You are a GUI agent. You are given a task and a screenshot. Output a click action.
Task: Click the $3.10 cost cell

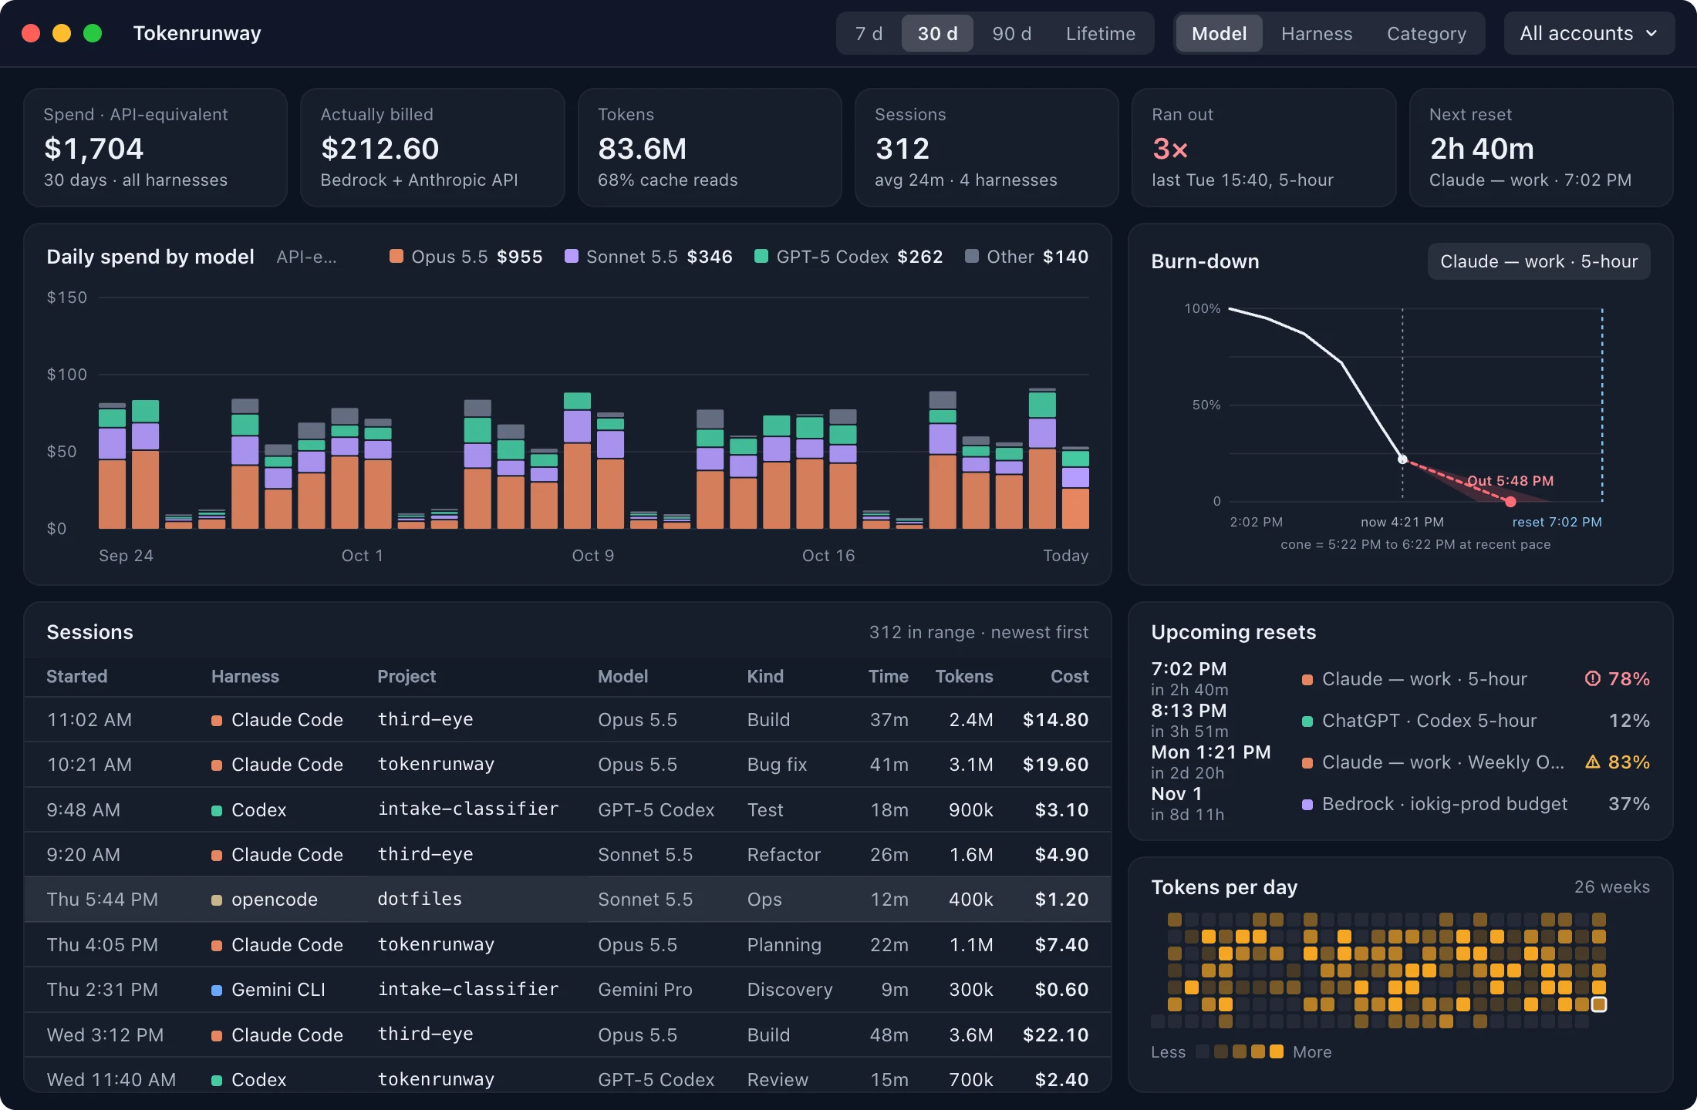(x=1061, y=810)
